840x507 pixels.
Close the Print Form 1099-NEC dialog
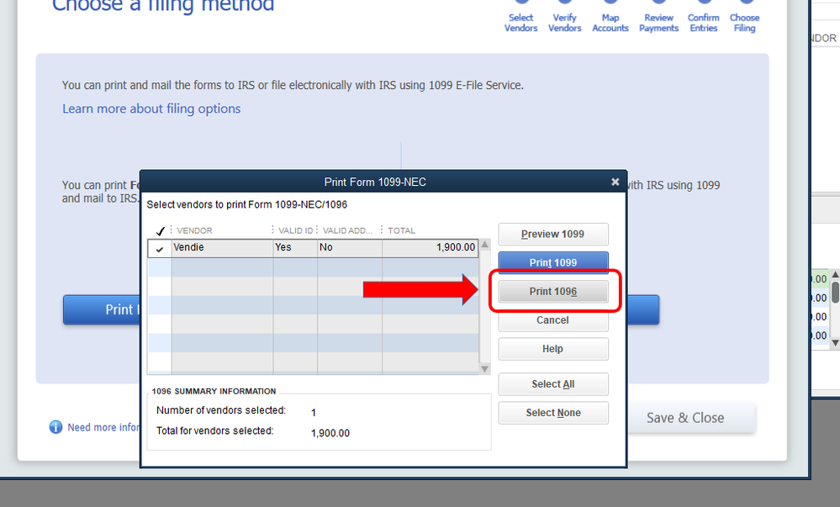(x=615, y=182)
